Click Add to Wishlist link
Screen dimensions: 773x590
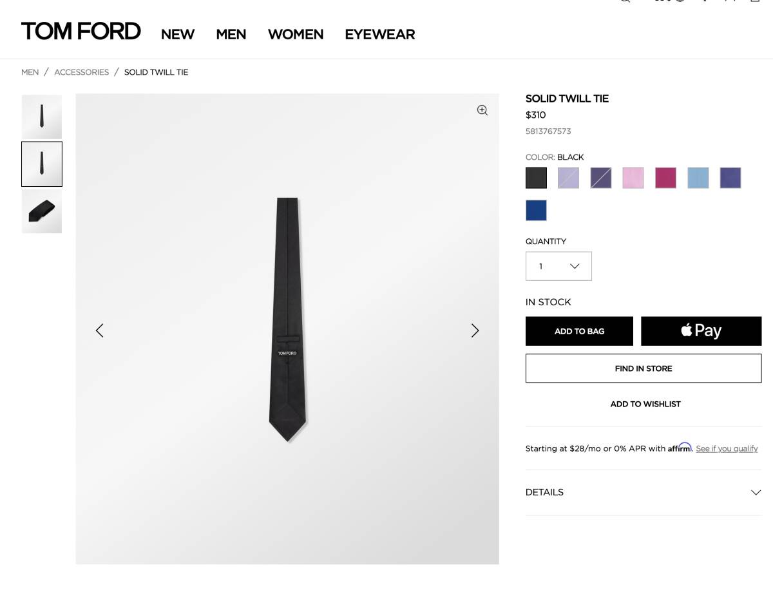[x=645, y=404]
